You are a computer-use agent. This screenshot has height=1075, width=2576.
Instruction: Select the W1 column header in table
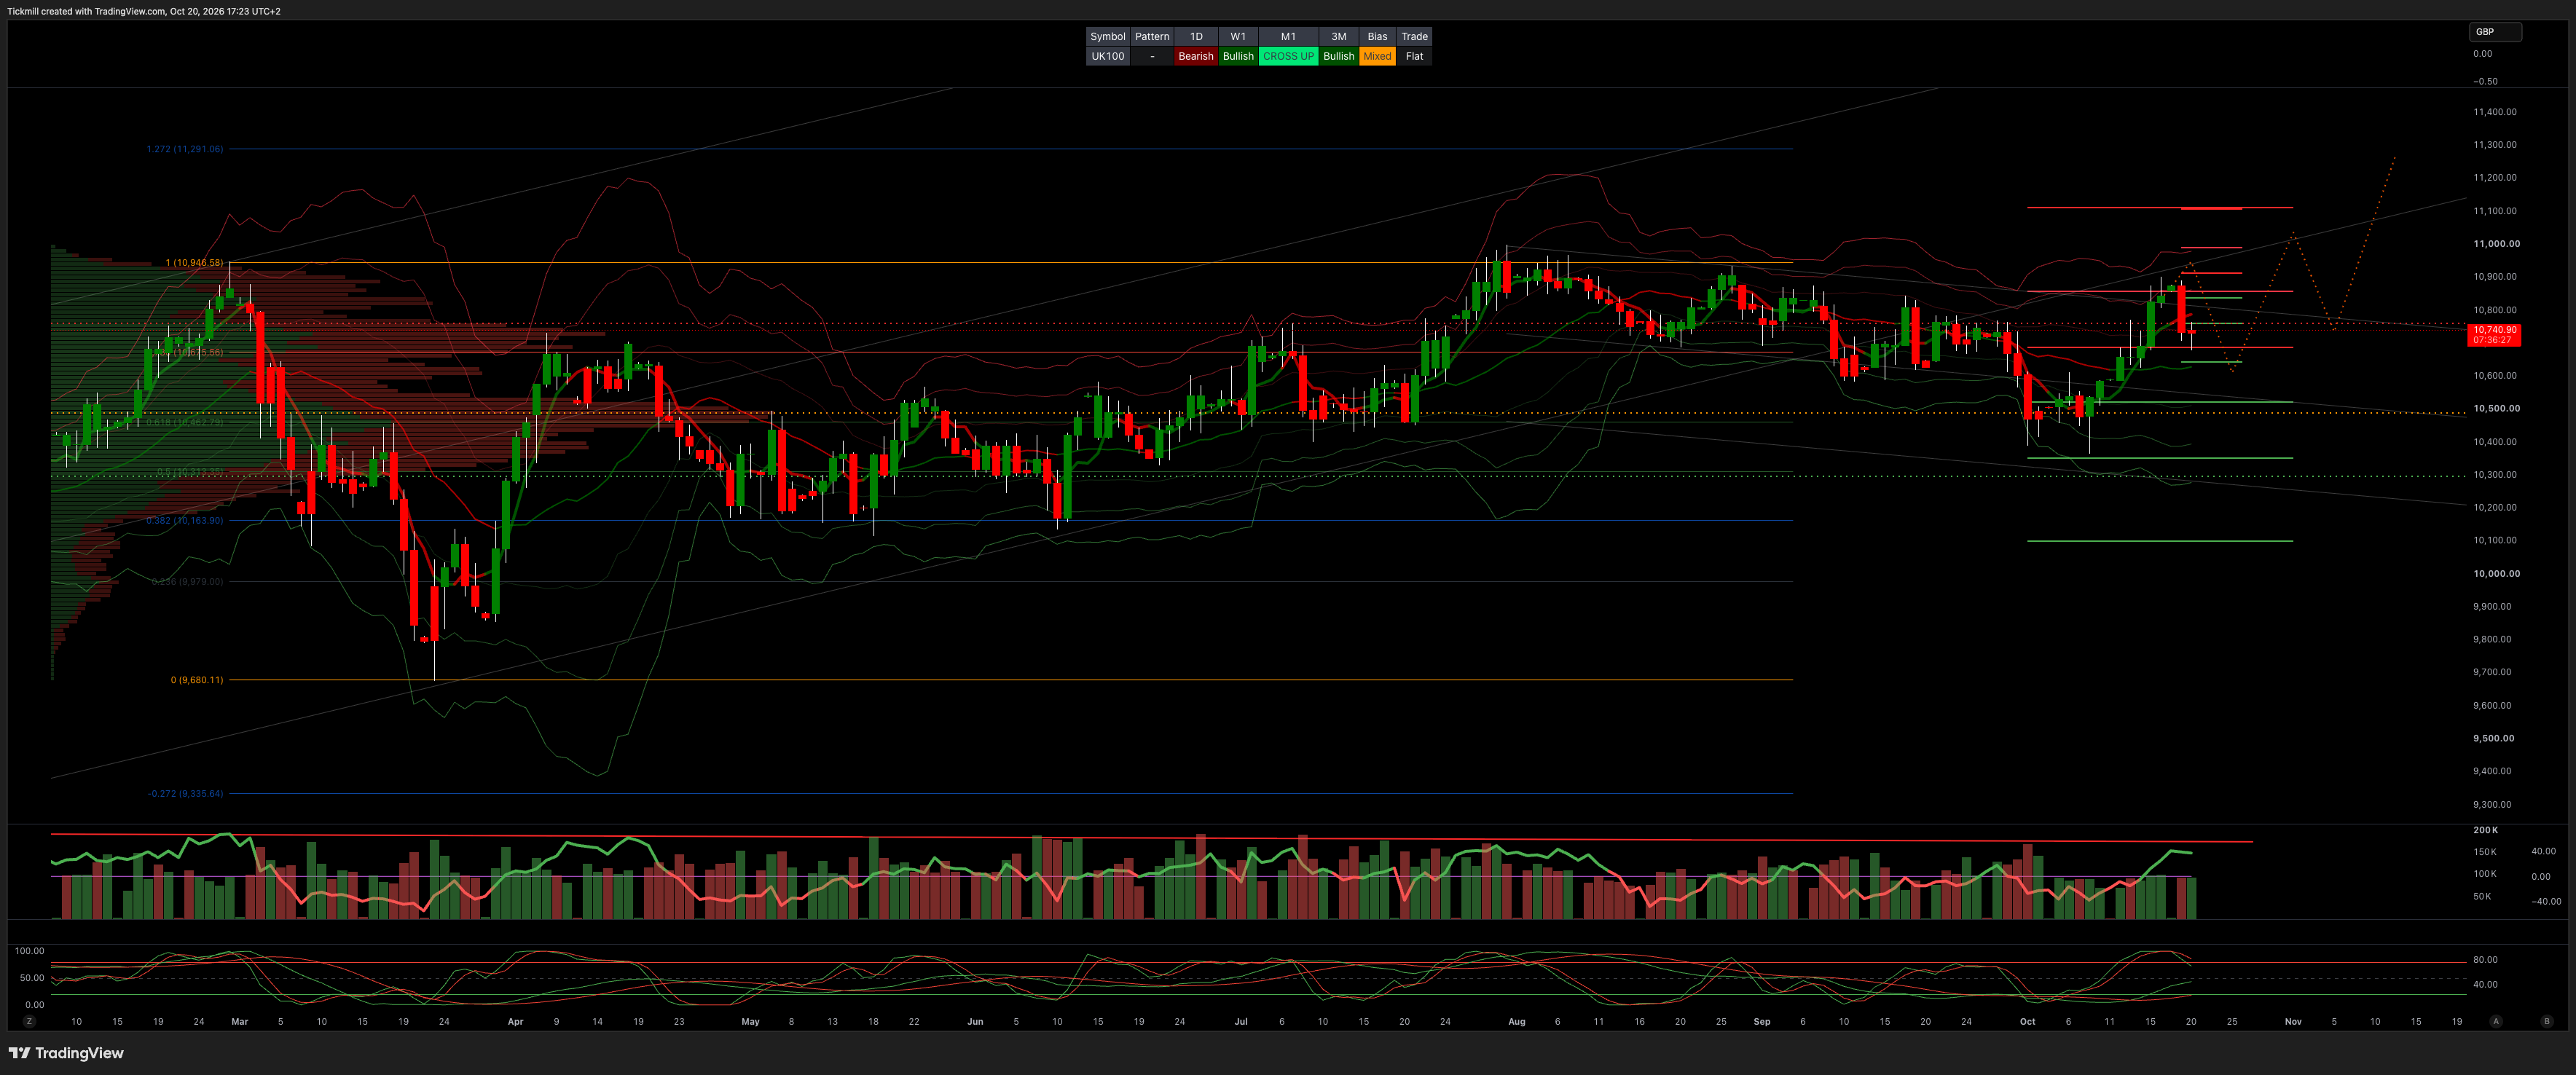click(x=1238, y=36)
